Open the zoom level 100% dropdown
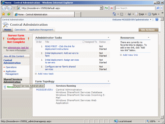 point(159,121)
